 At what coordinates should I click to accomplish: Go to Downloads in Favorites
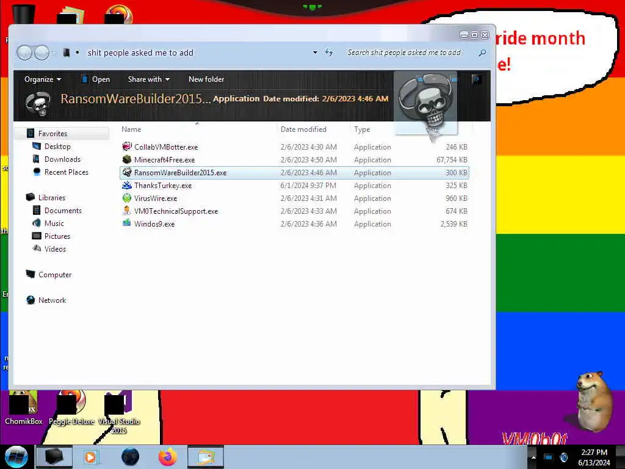pos(63,159)
